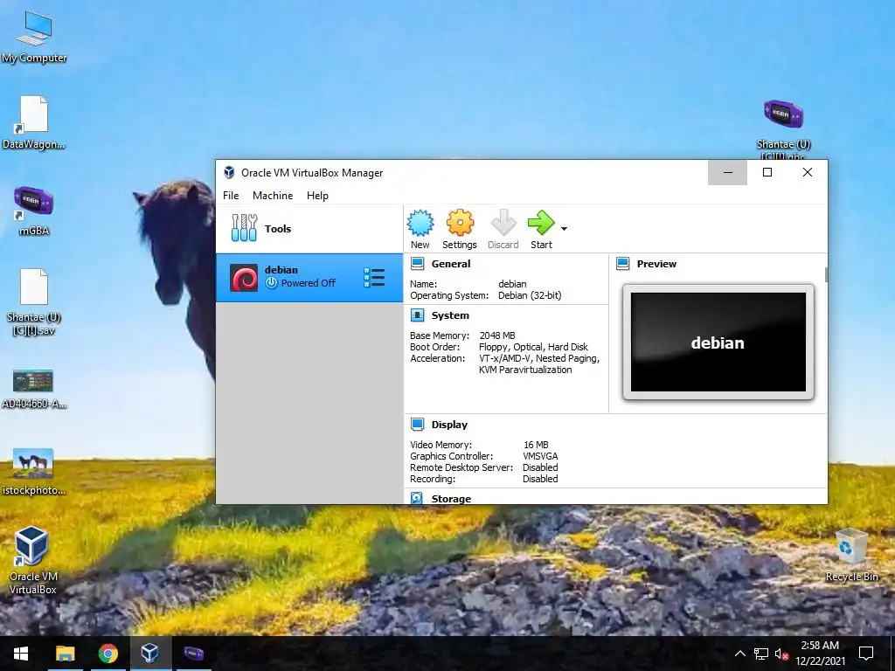Open File Explorer from the taskbar
Viewport: 895px width, 671px height.
(65, 654)
